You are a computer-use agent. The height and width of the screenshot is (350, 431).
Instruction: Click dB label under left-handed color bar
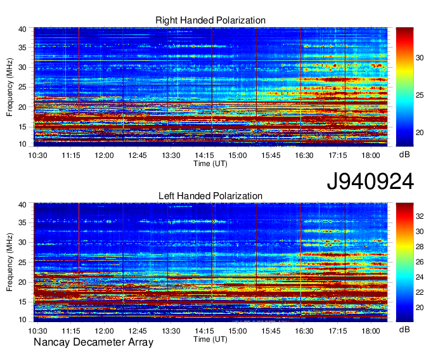404,329
